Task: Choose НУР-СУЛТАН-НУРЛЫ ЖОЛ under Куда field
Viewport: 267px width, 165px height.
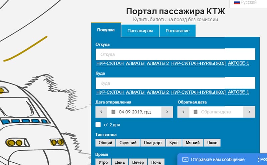Action: [198, 92]
